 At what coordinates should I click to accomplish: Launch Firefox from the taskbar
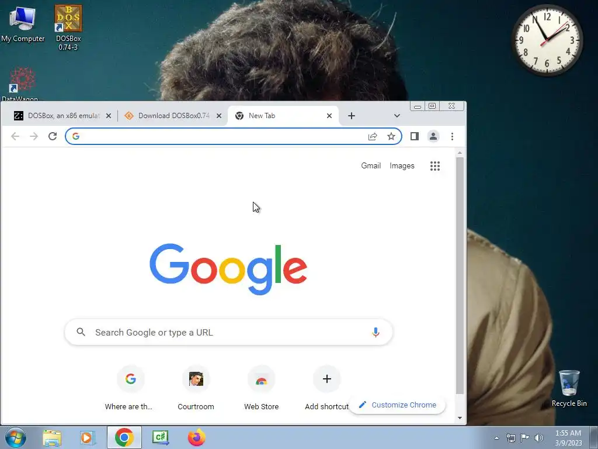[x=197, y=437]
